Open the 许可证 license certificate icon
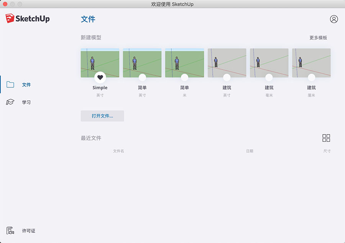 point(10,231)
